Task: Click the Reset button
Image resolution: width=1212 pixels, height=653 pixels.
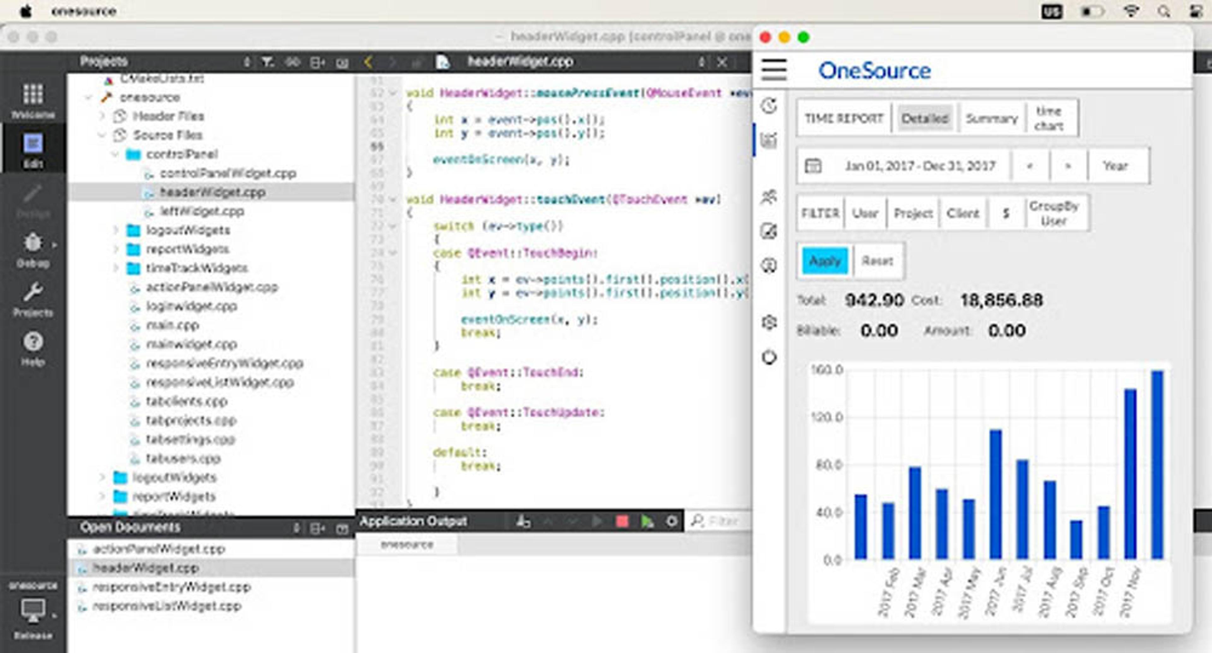Action: 877,261
